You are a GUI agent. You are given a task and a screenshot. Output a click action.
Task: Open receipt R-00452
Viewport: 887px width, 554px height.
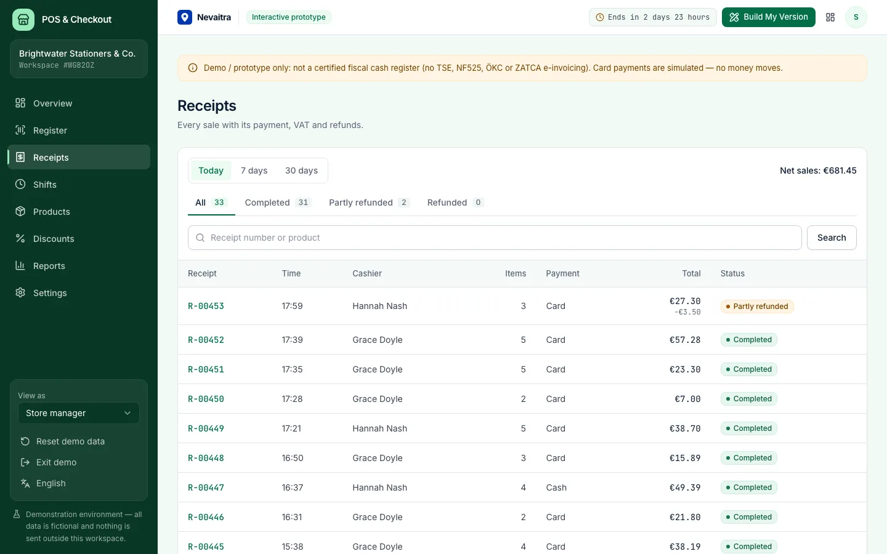pos(206,340)
